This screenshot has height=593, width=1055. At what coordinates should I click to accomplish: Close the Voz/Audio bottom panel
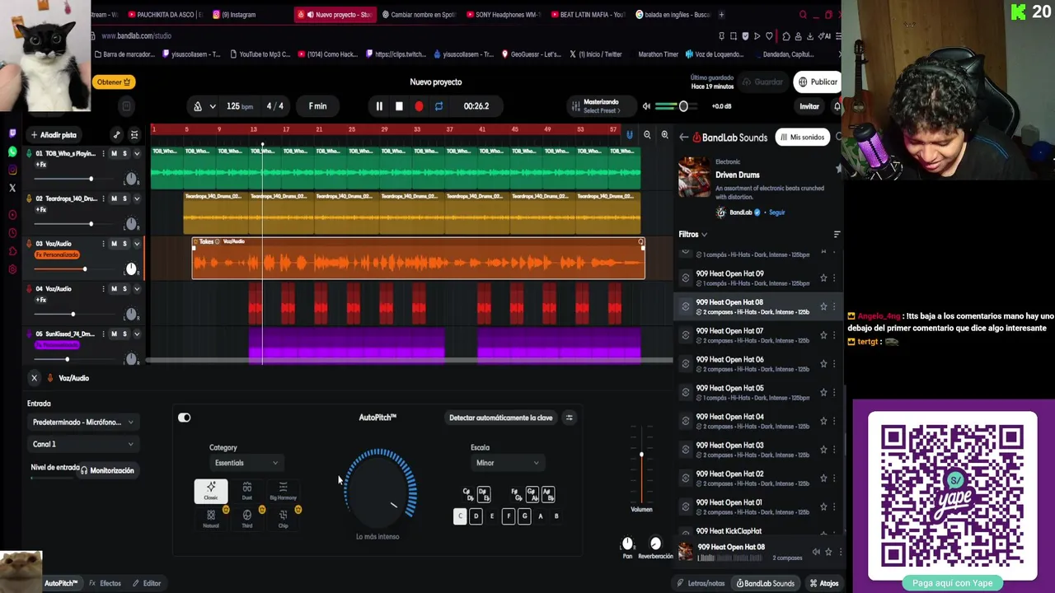(x=34, y=378)
